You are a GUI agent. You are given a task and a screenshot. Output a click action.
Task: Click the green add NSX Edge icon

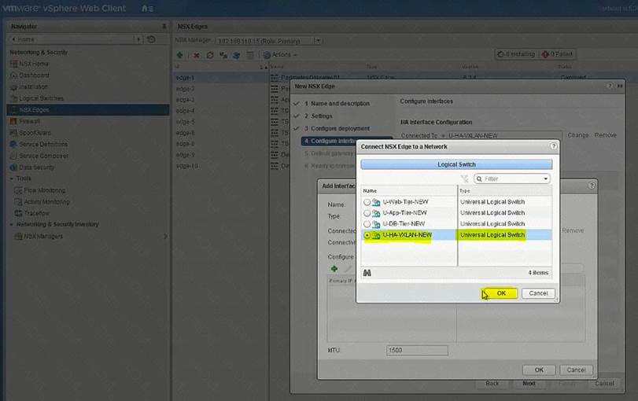(180, 55)
